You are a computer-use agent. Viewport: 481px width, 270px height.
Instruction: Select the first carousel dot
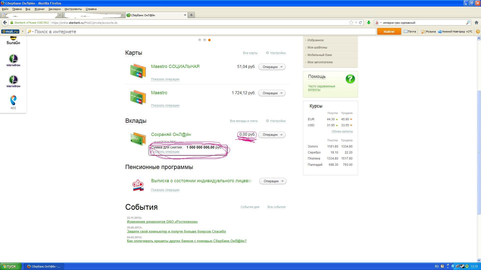tap(200, 40)
